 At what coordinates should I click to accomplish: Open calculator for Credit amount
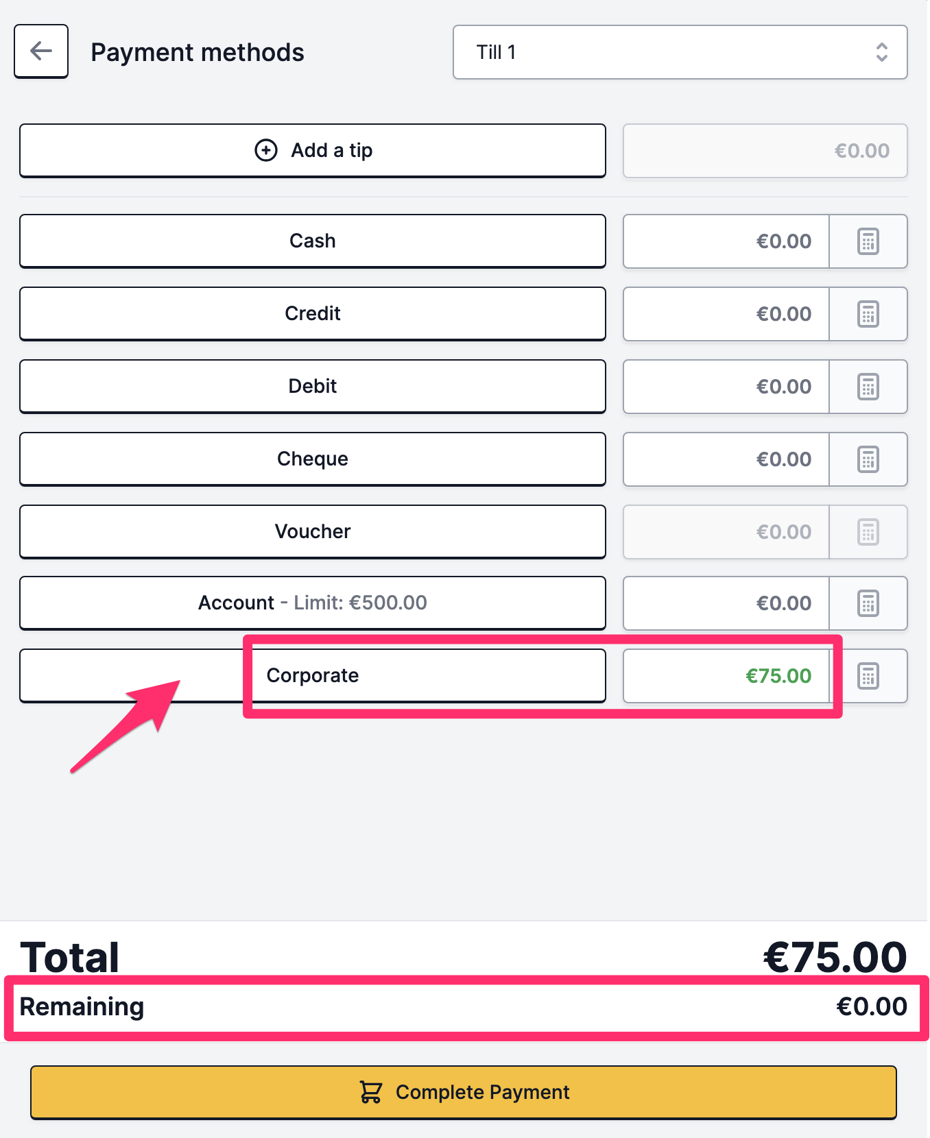tap(868, 314)
